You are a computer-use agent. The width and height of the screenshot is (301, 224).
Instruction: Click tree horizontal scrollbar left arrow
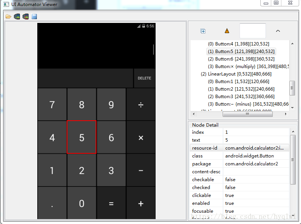(194, 114)
